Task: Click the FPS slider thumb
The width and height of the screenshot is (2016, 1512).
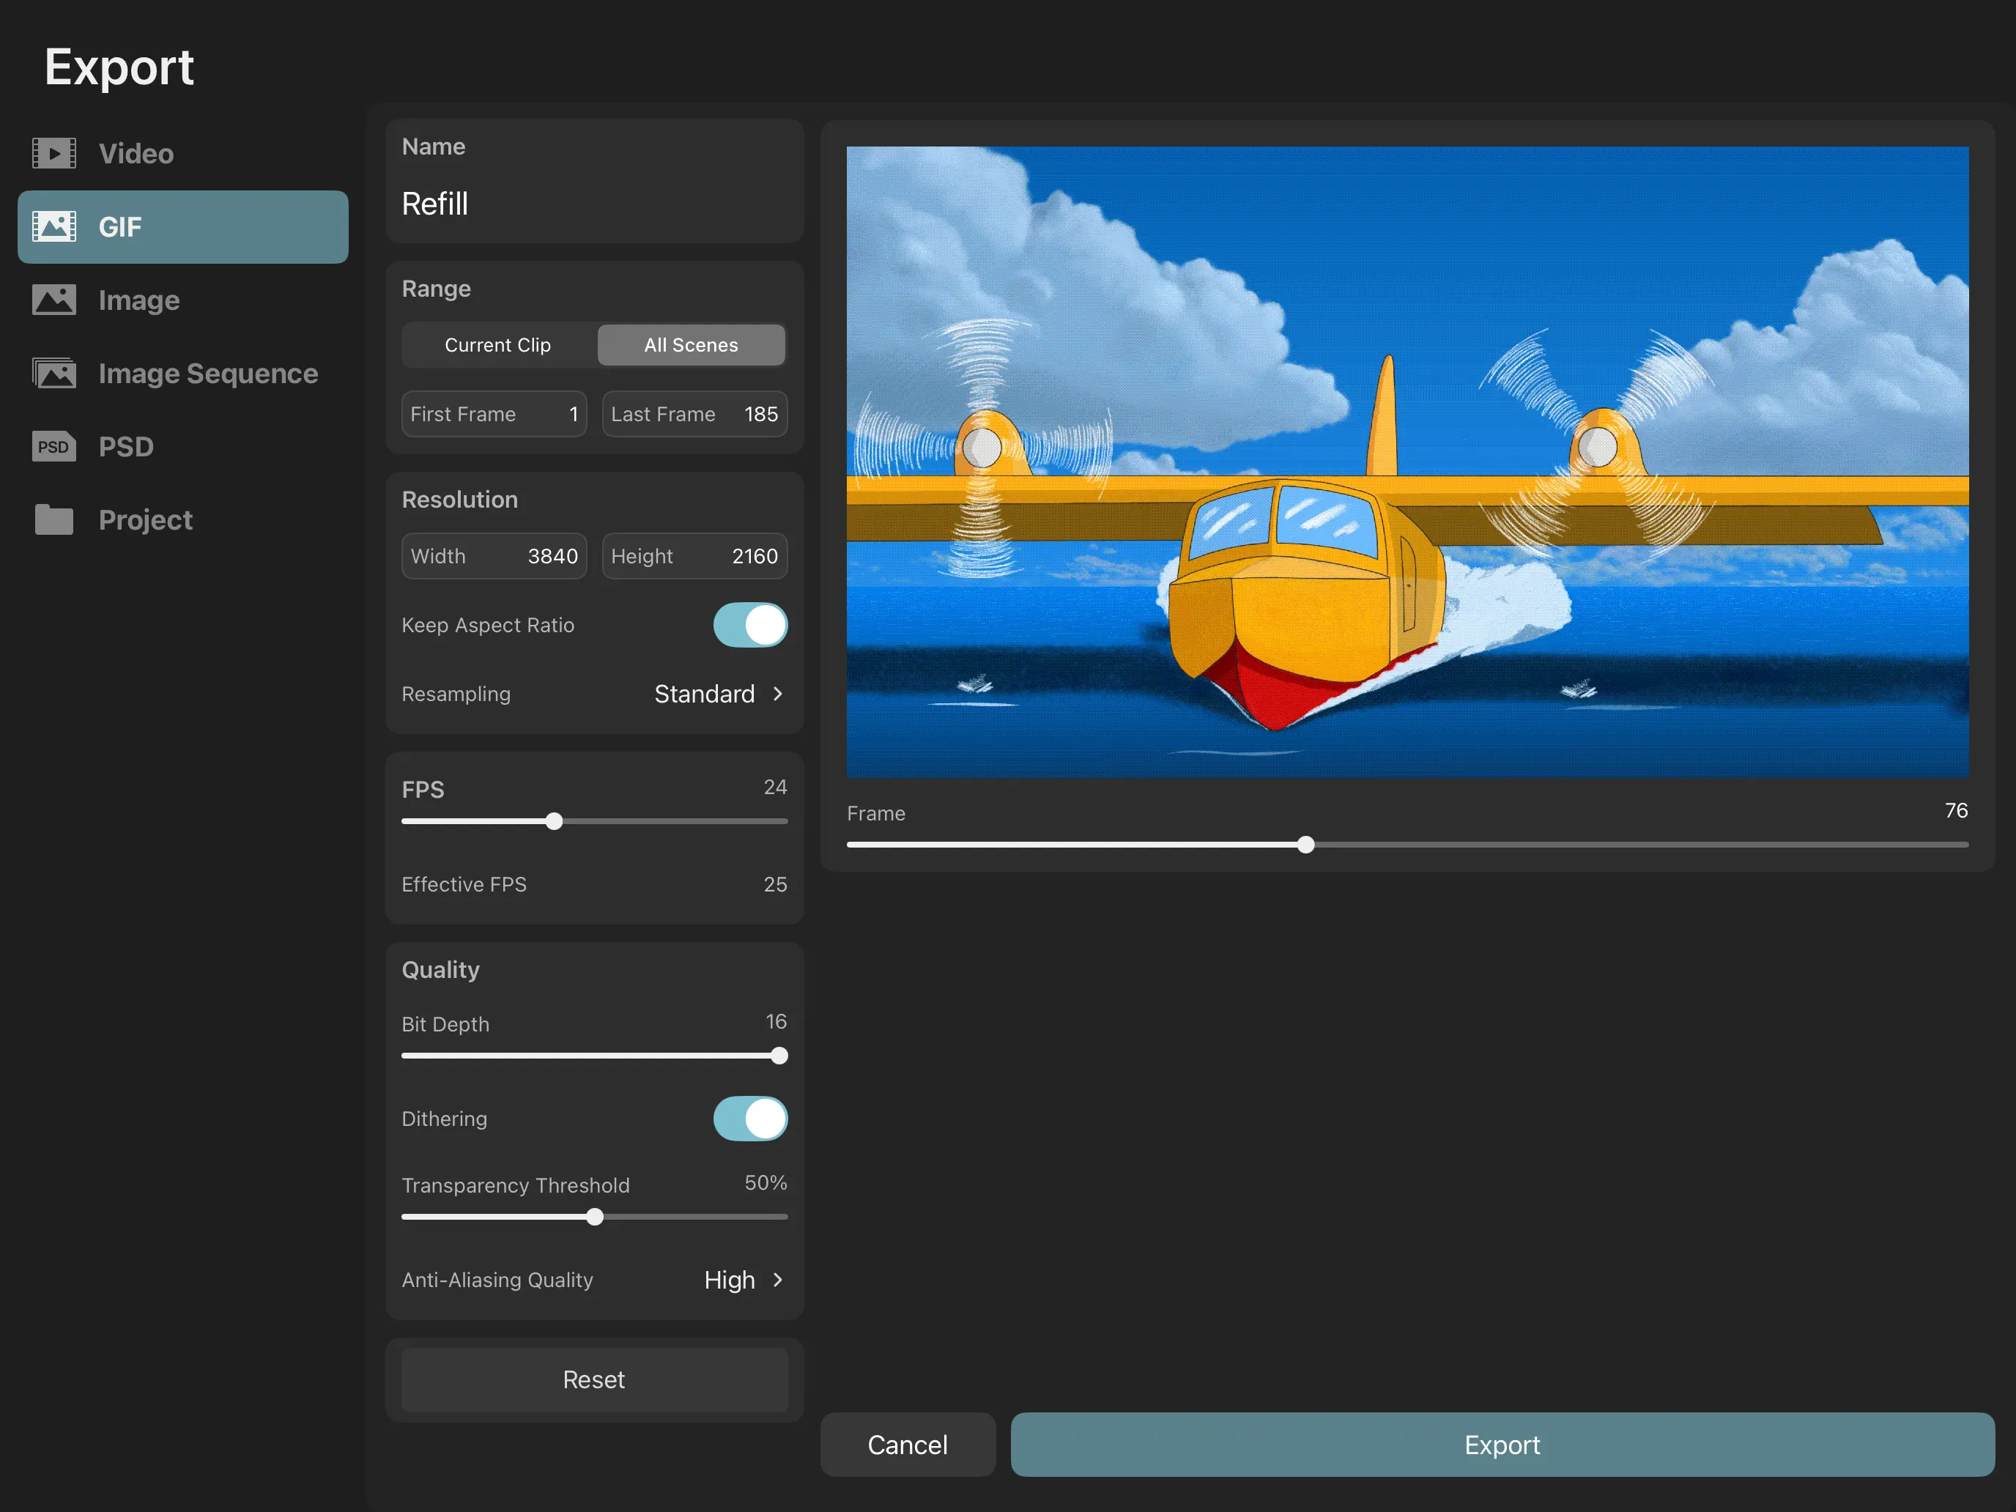Action: 554,821
